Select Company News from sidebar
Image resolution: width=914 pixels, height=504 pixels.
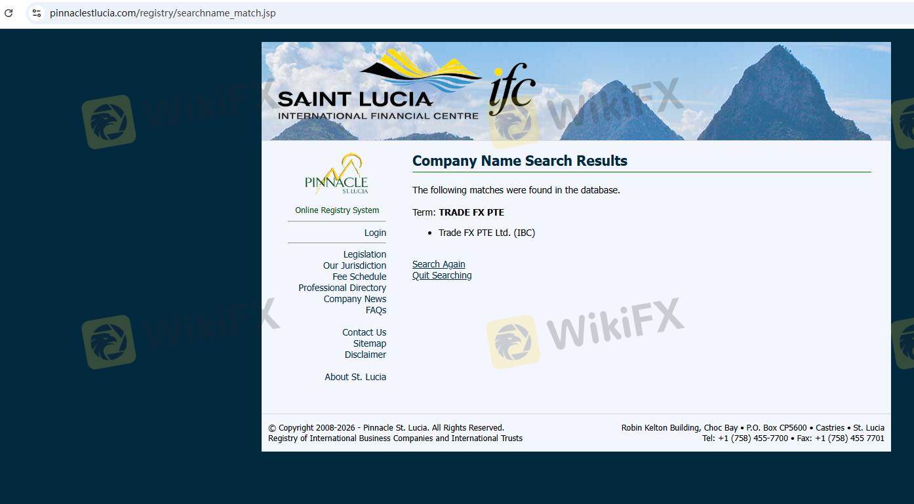tap(355, 299)
